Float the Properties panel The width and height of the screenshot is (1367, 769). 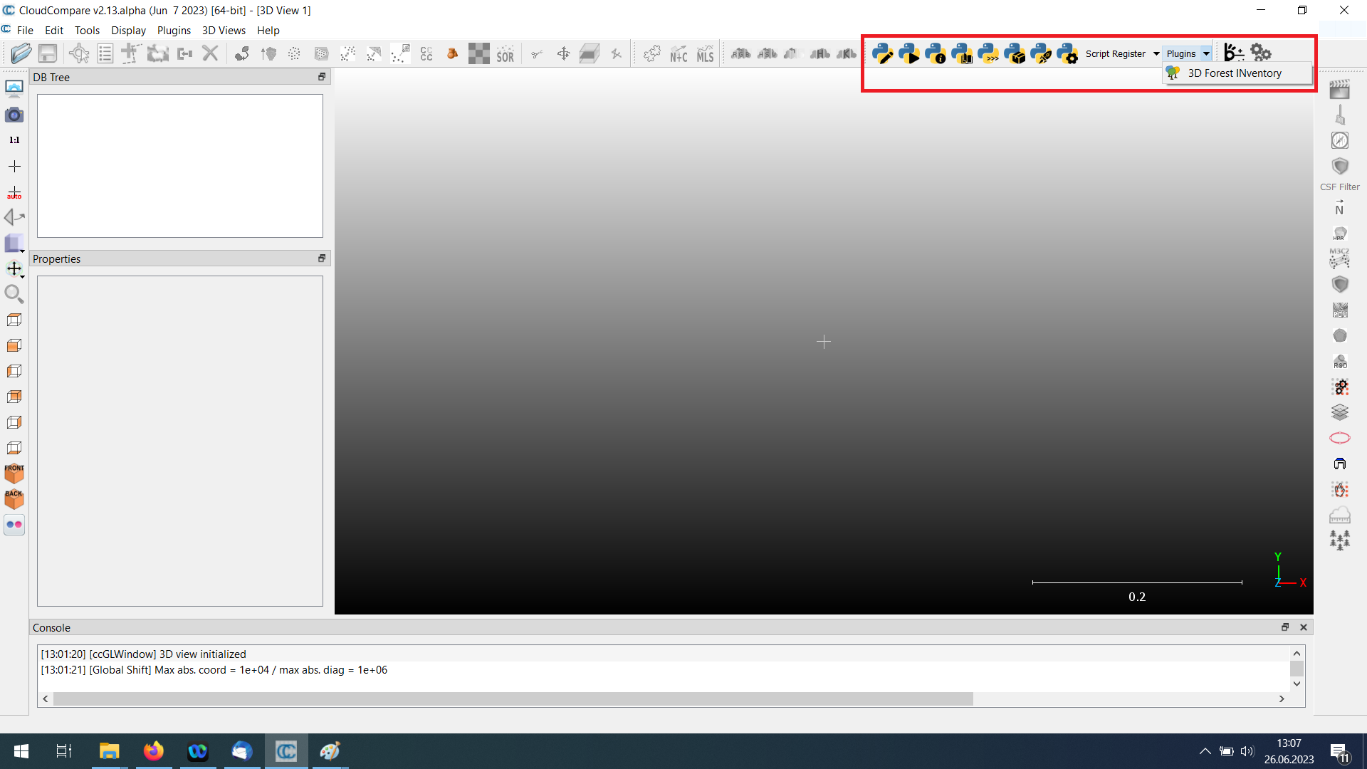click(322, 258)
